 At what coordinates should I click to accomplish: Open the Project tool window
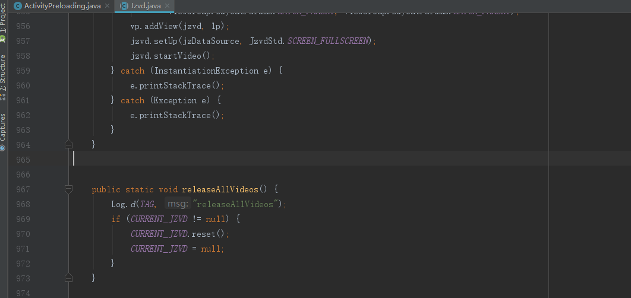tap(3, 22)
